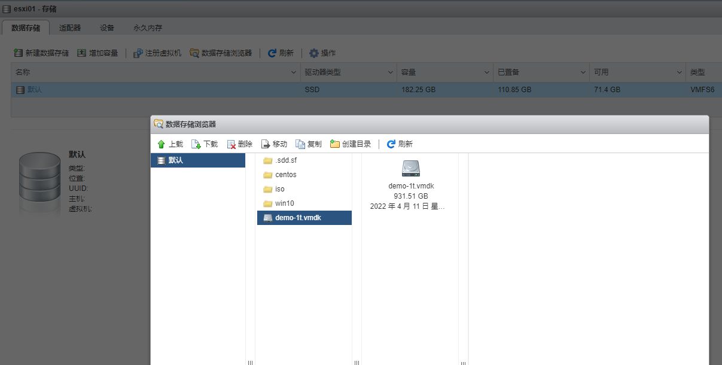Open the iso folder
Viewport: 722px width, 365px height.
[279, 188]
